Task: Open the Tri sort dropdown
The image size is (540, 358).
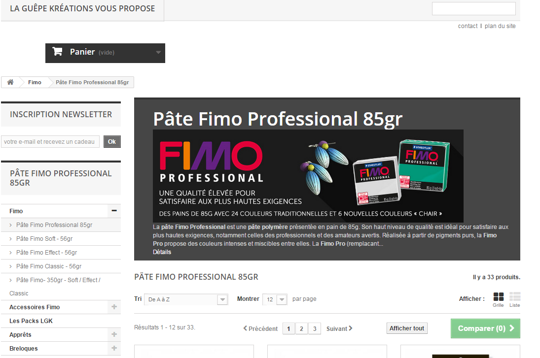Action: point(186,299)
